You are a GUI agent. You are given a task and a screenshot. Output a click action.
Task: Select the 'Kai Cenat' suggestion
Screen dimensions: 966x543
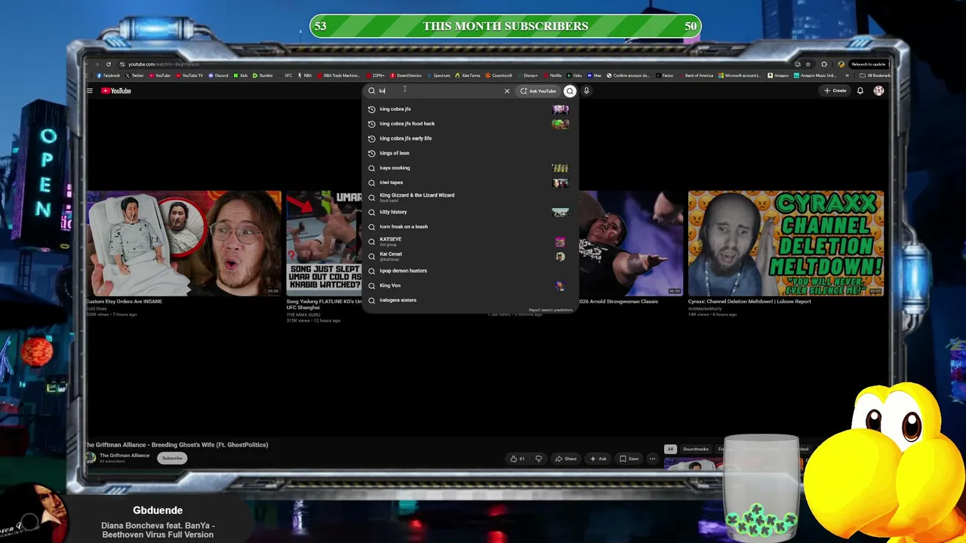[x=469, y=256]
